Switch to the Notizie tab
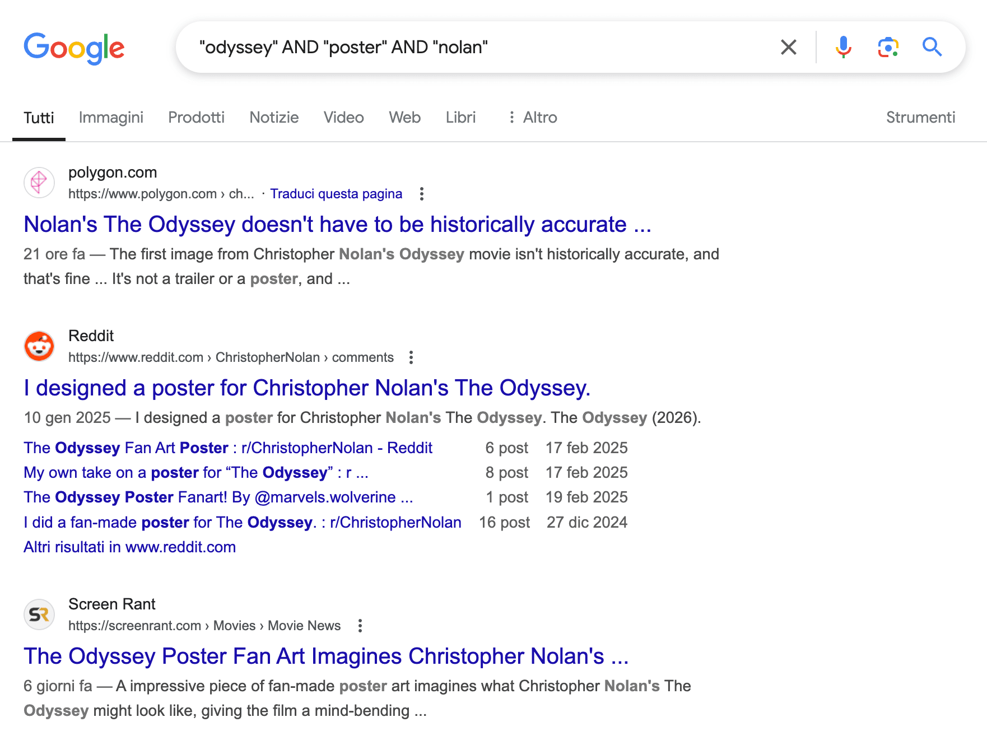This screenshot has width=987, height=745. [274, 118]
